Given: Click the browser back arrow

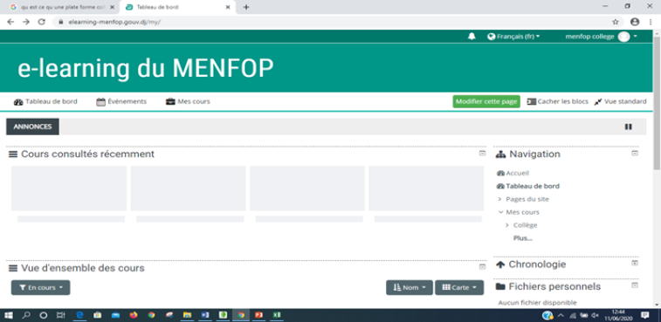Looking at the screenshot, I should [x=10, y=22].
